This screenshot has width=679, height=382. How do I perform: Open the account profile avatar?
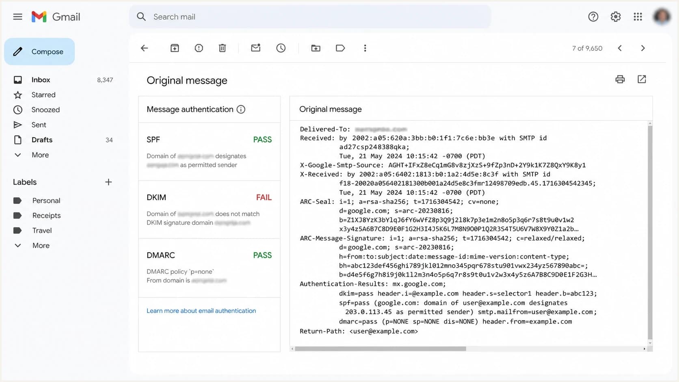coord(662,17)
